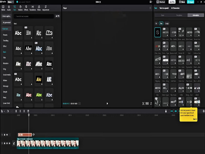Toggle mute on the video track
Image resolution: width=205 pixels, height=154 pixels.
tap(9, 143)
